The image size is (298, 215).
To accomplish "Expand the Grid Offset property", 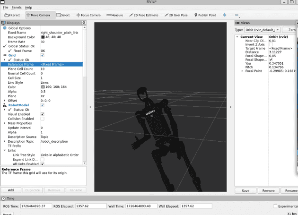I will (5, 101).
